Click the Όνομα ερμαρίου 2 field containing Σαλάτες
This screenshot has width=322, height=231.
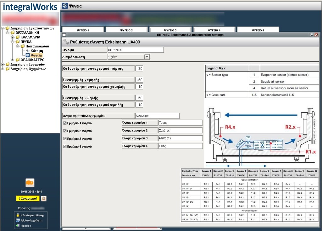tap(180, 130)
